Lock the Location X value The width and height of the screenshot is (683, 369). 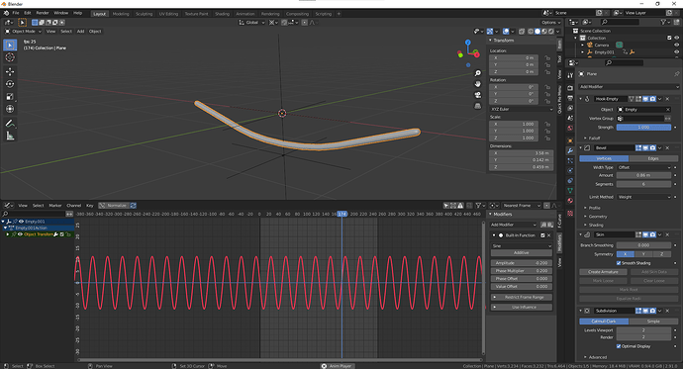pyautogui.click(x=547, y=58)
